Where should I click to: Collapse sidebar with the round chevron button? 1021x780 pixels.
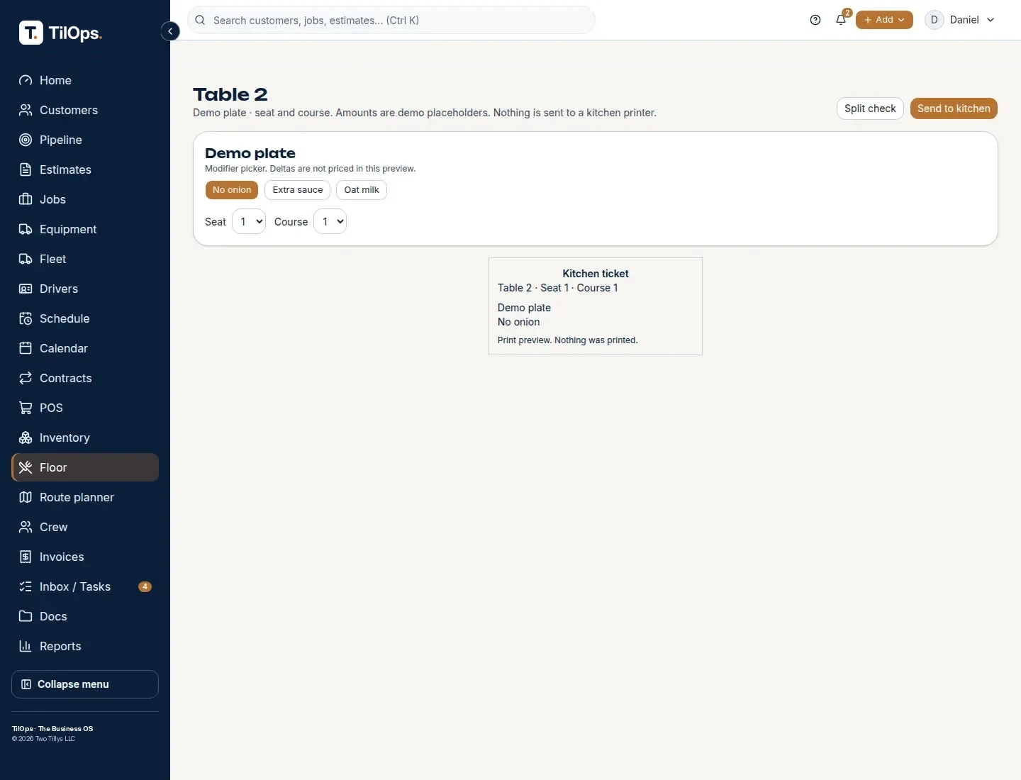170,31
